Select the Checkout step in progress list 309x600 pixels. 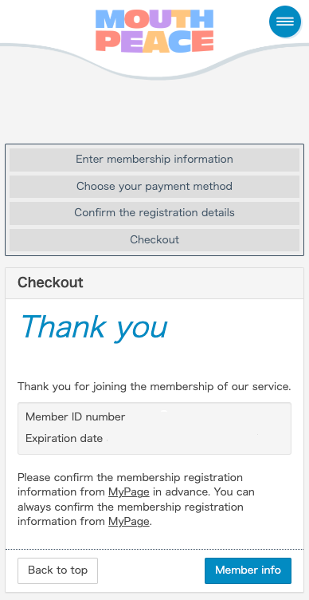(x=154, y=239)
